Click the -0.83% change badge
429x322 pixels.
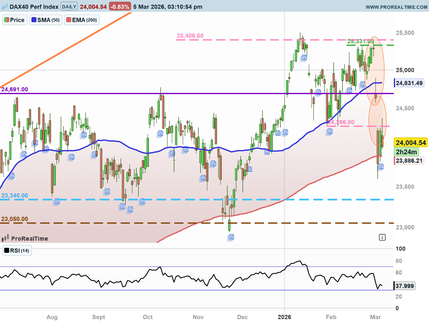[120, 7]
